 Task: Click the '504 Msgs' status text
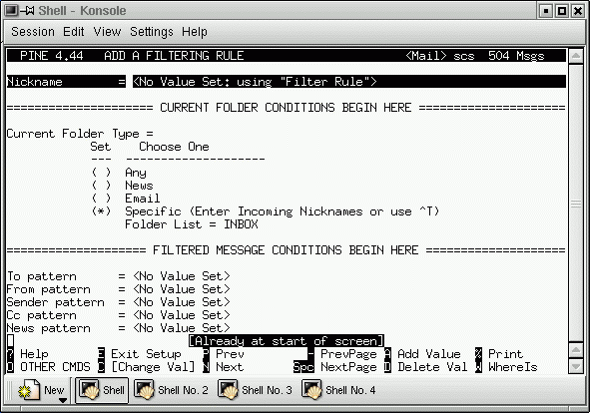[x=516, y=56]
